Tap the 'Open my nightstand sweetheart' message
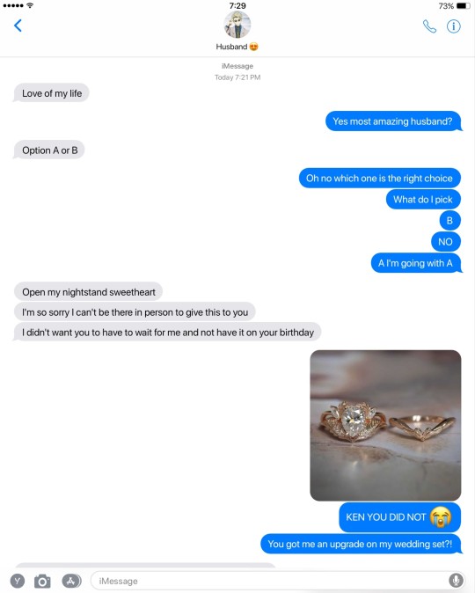The height and width of the screenshot is (593, 475). tap(89, 292)
